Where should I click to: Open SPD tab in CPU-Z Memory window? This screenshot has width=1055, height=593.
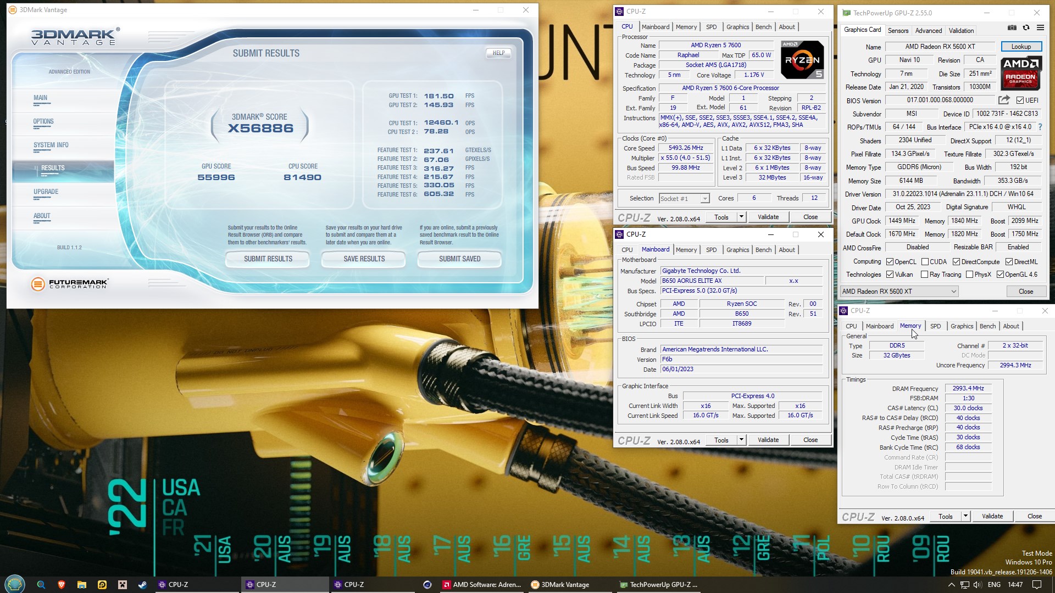pyautogui.click(x=935, y=326)
